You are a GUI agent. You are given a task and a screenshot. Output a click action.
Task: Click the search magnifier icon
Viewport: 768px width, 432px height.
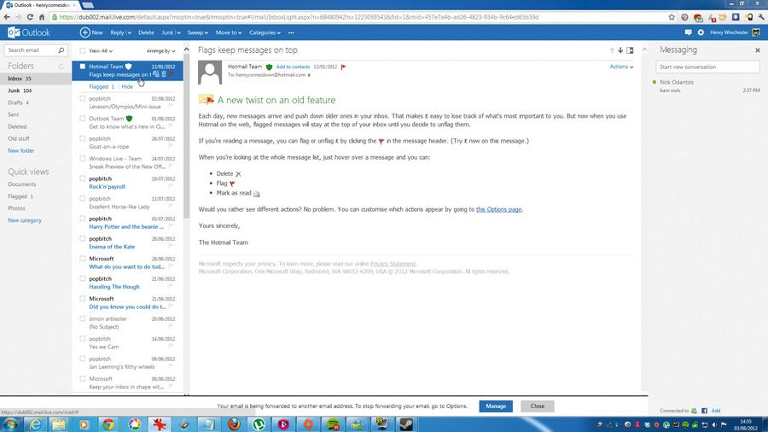[x=61, y=50]
